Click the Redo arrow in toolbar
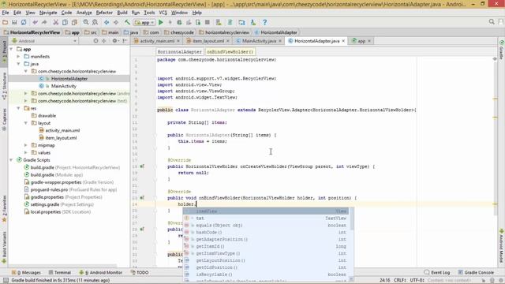The height and width of the screenshot is (284, 505). pos(44,22)
